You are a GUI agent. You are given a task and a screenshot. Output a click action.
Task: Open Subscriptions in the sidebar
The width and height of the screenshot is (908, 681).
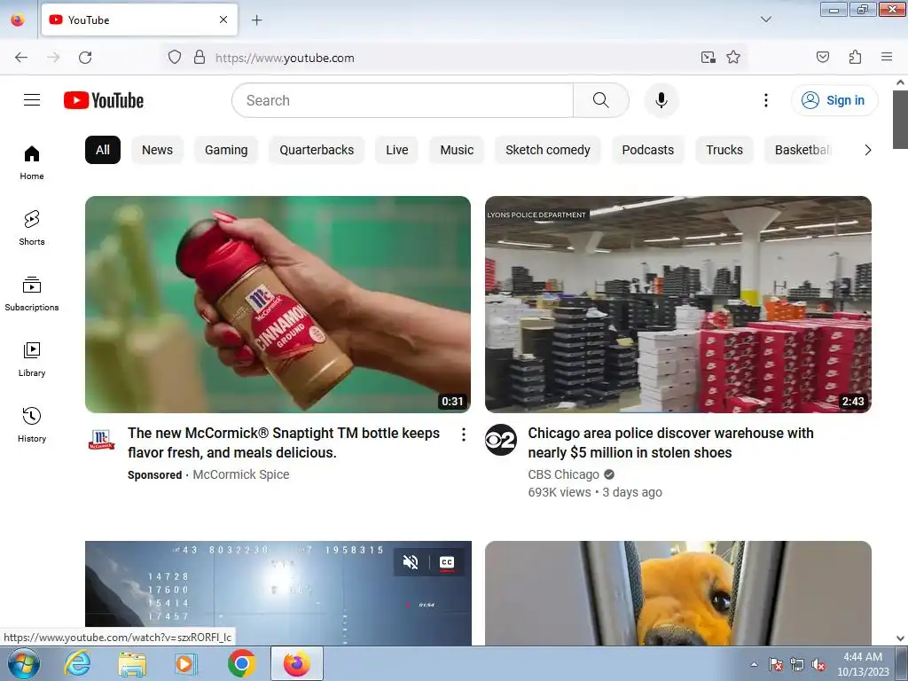click(x=32, y=294)
